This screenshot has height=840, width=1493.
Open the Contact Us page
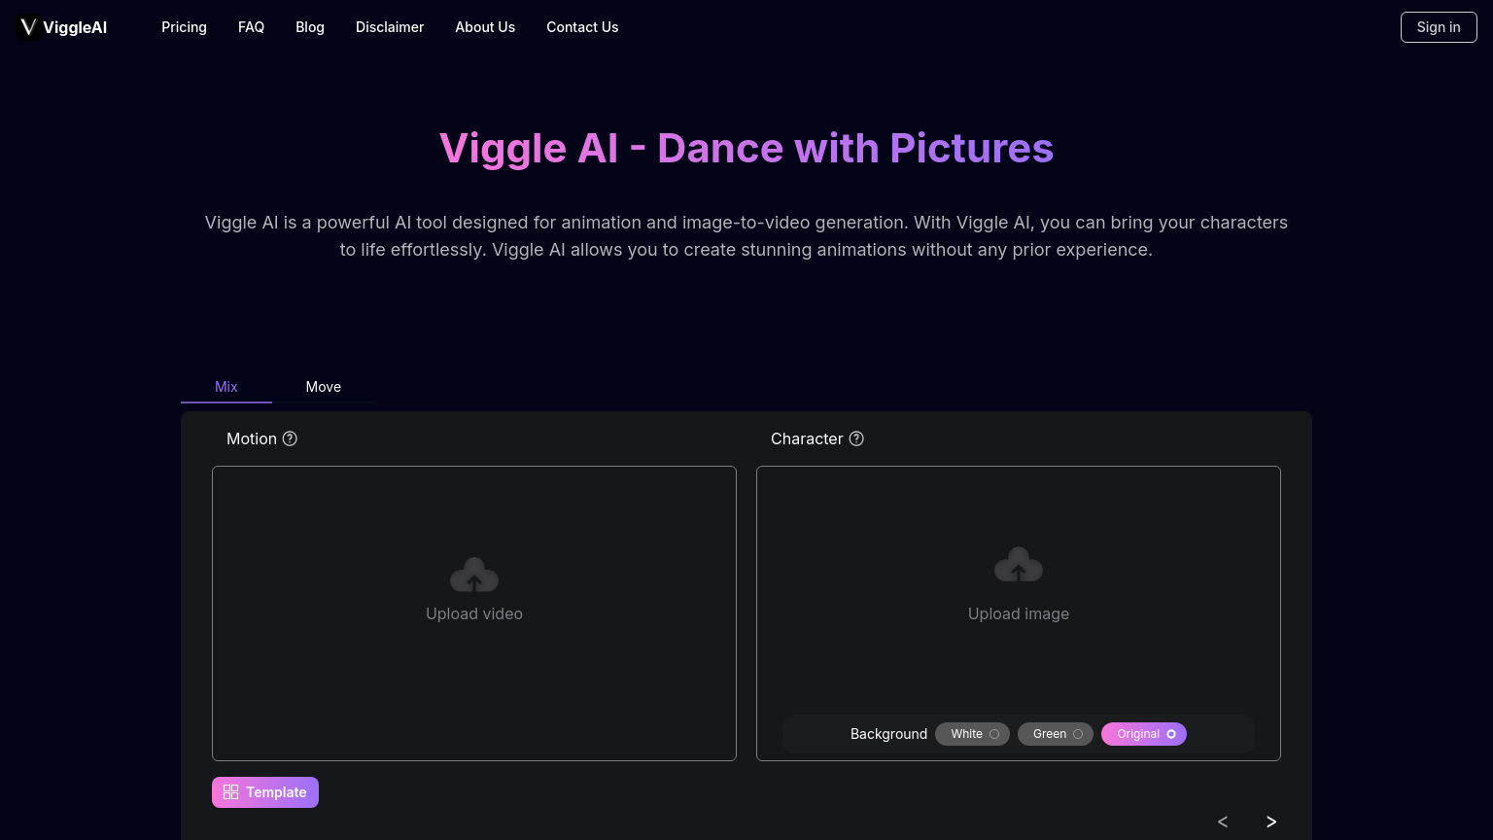(x=582, y=27)
